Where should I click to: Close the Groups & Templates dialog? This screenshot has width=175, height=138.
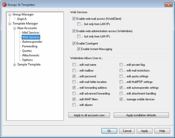[x=168, y=5]
